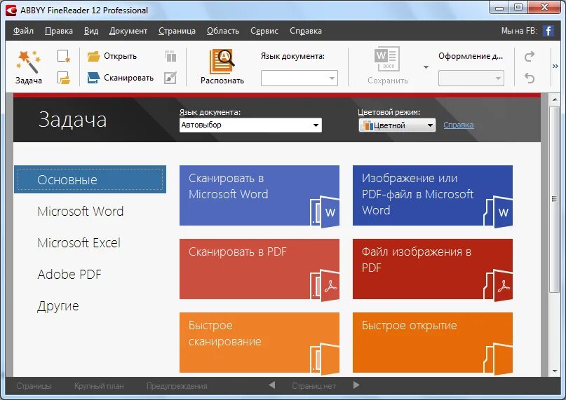This screenshot has width=566, height=400.
Task: Open toolbar Язык документа combo box
Action: pos(299,78)
